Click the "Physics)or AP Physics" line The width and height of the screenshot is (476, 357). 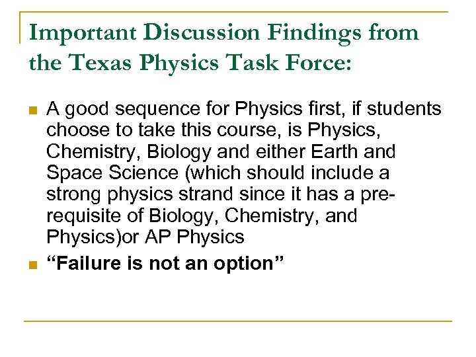pos(145,237)
